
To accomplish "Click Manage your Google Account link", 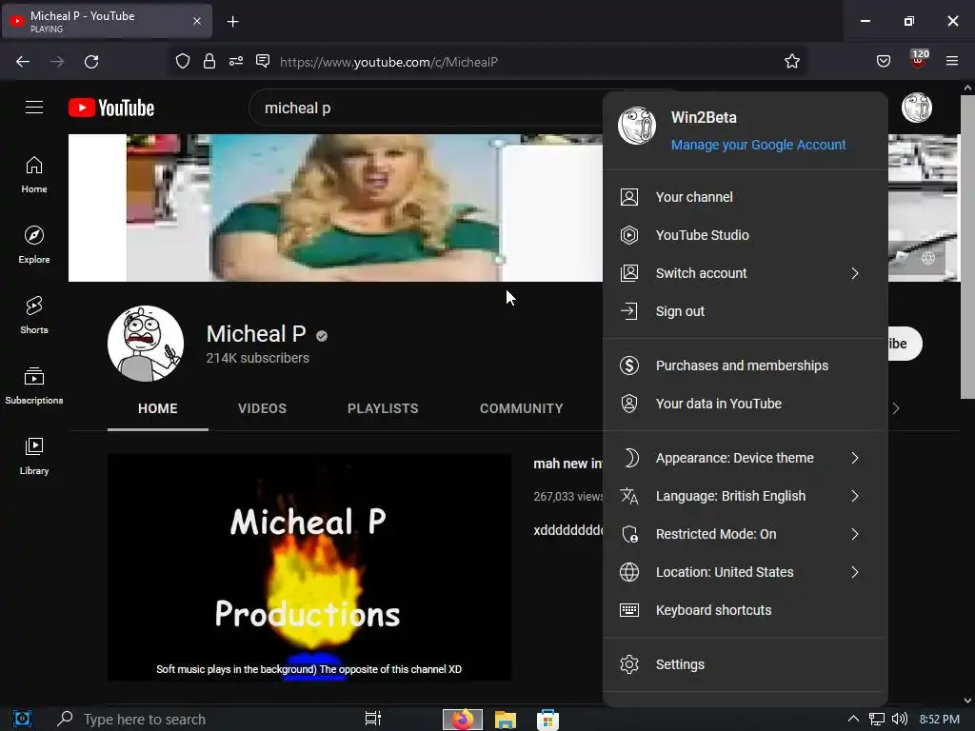I will [758, 145].
